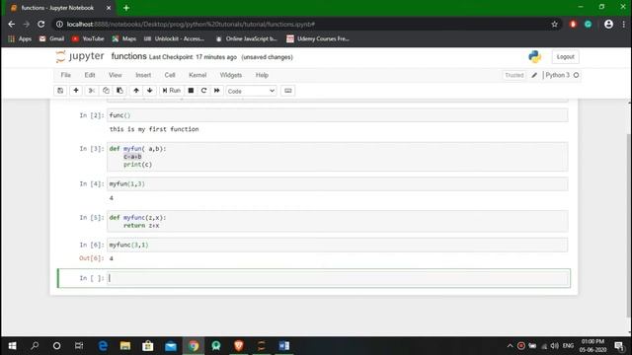The width and height of the screenshot is (632, 355).
Task: Copy selected cells icon
Action: click(x=106, y=91)
